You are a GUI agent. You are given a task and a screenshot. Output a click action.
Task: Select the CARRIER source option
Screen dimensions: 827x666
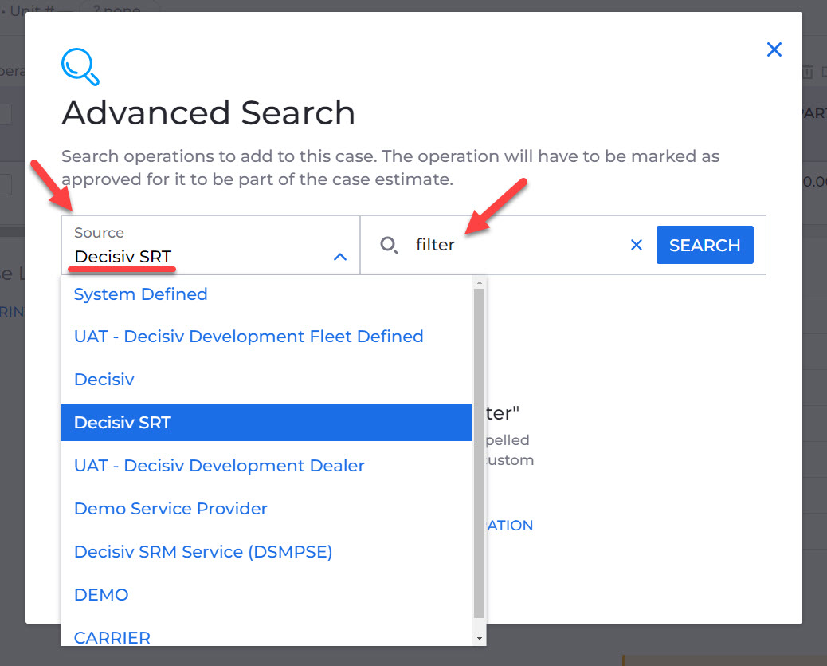266,637
